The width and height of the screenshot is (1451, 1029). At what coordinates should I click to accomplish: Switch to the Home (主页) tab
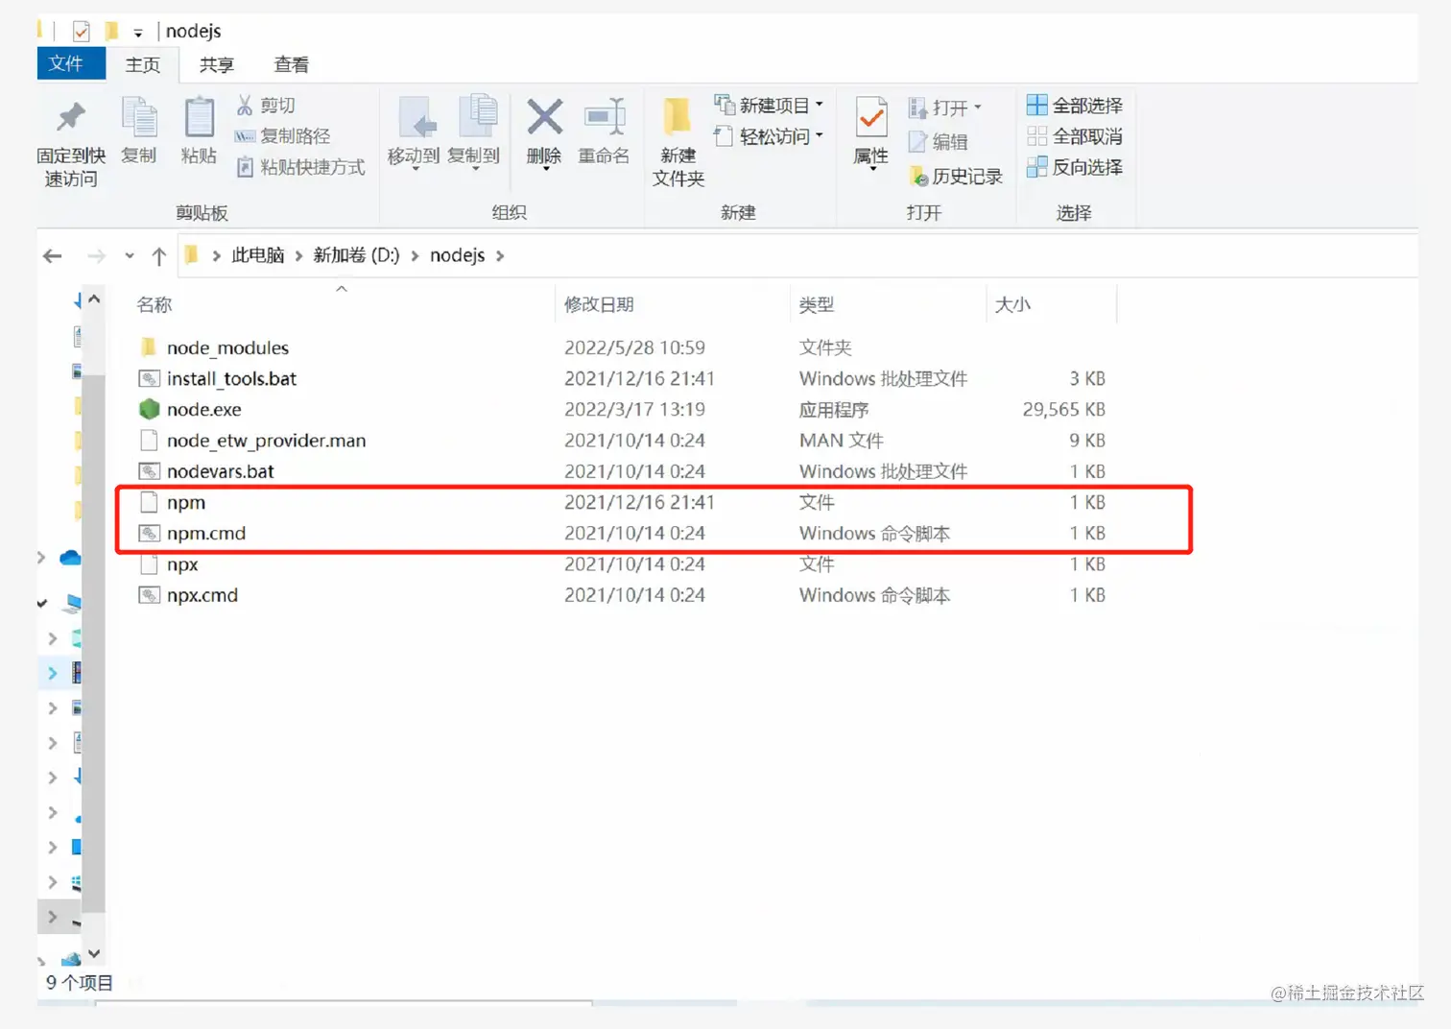[x=143, y=64]
